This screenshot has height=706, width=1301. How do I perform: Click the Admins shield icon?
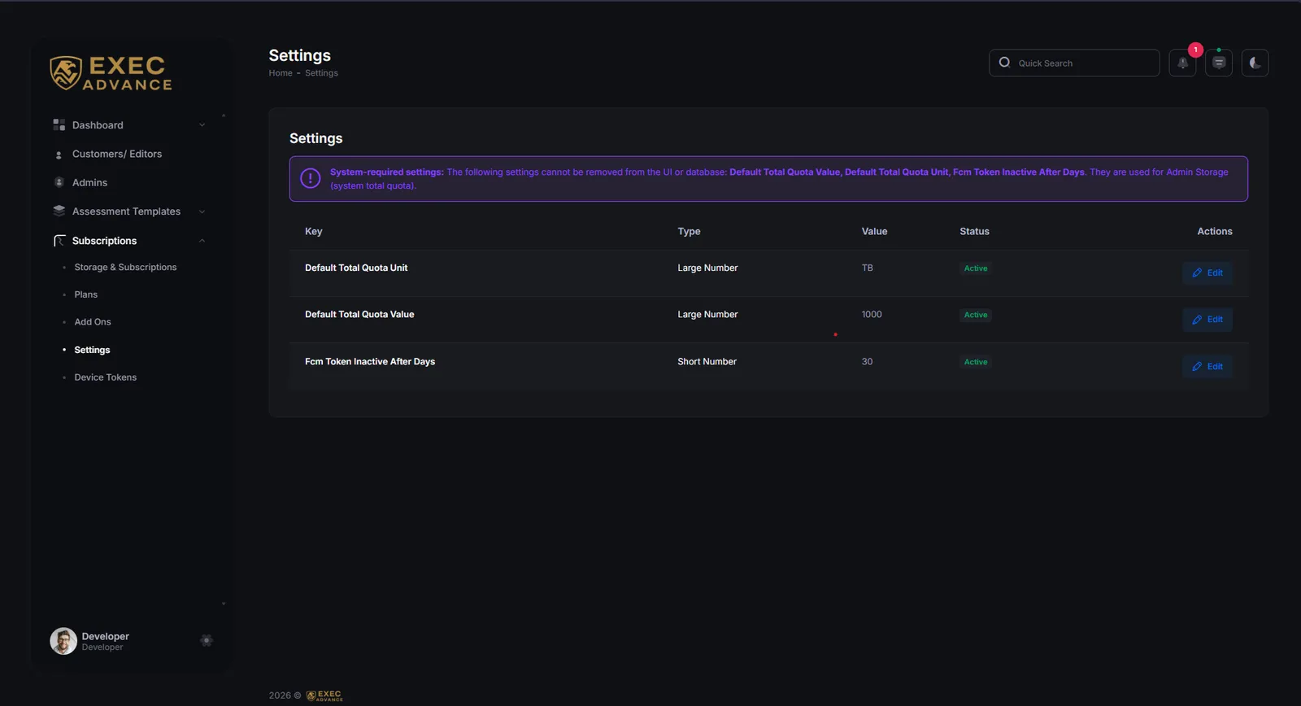[59, 182]
